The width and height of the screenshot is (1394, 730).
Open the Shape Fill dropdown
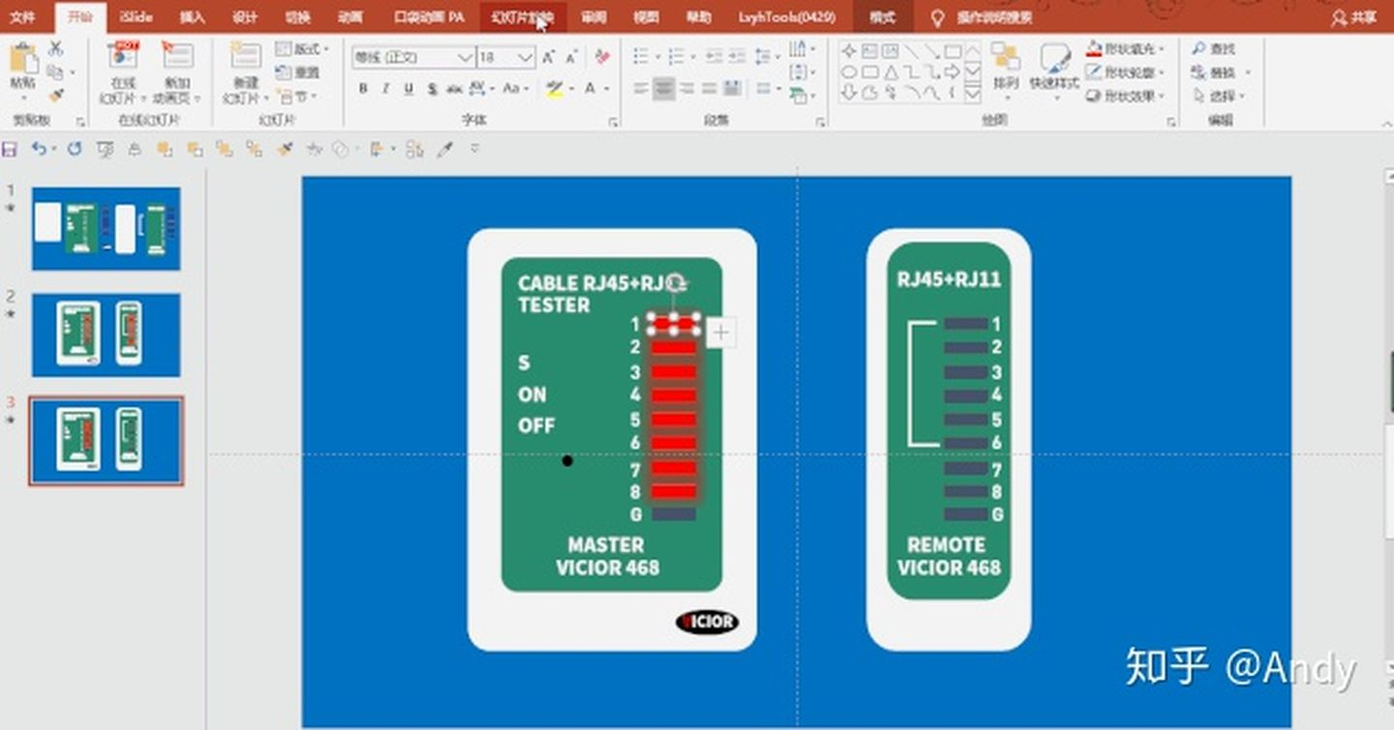pyautogui.click(x=1127, y=48)
